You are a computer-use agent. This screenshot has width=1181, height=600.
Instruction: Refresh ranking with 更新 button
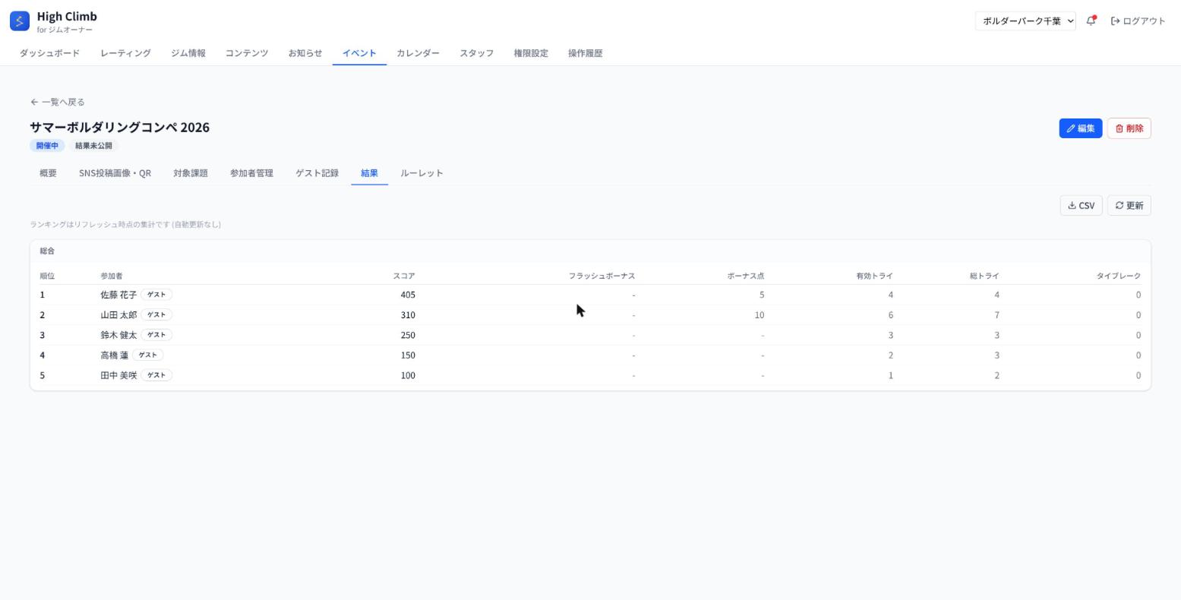1129,206
